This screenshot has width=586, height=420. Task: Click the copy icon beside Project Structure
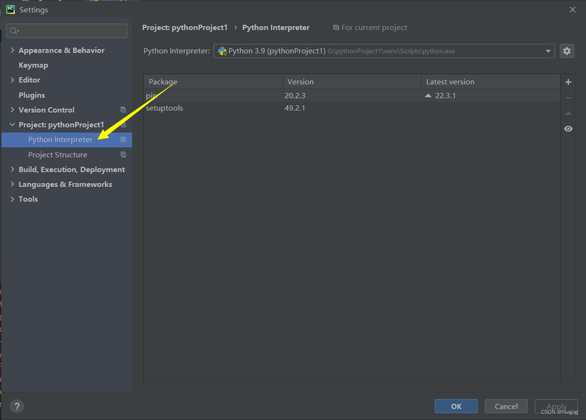[123, 154]
